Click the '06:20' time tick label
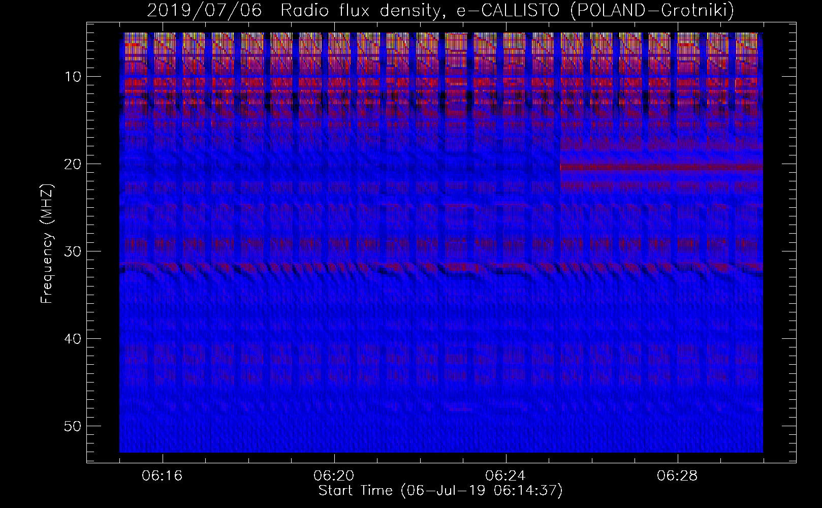This screenshot has height=508, width=822. click(x=334, y=476)
